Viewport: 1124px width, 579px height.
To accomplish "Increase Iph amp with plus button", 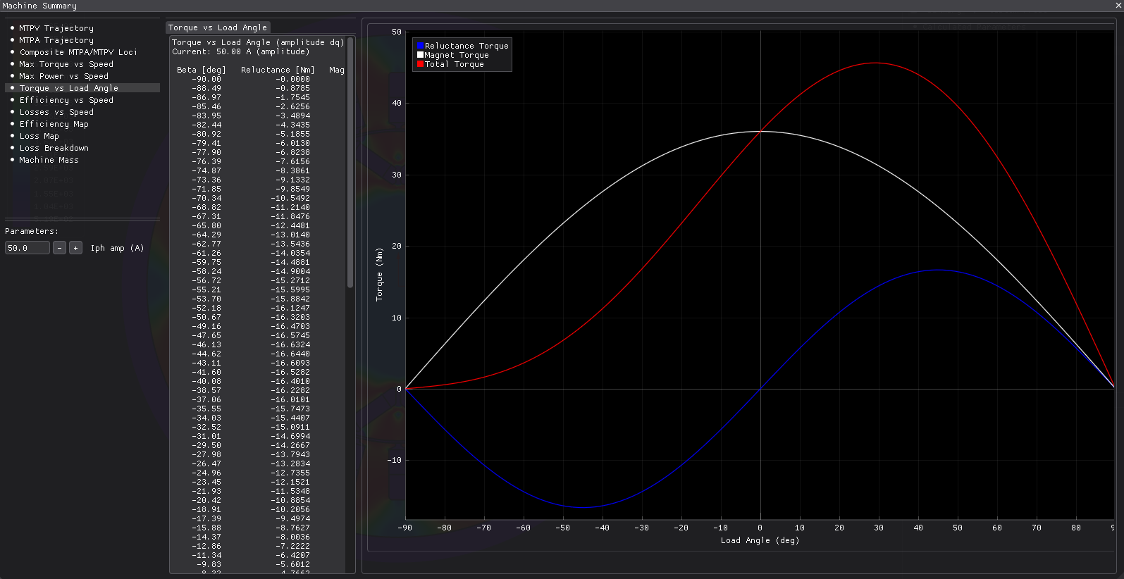I will (76, 248).
